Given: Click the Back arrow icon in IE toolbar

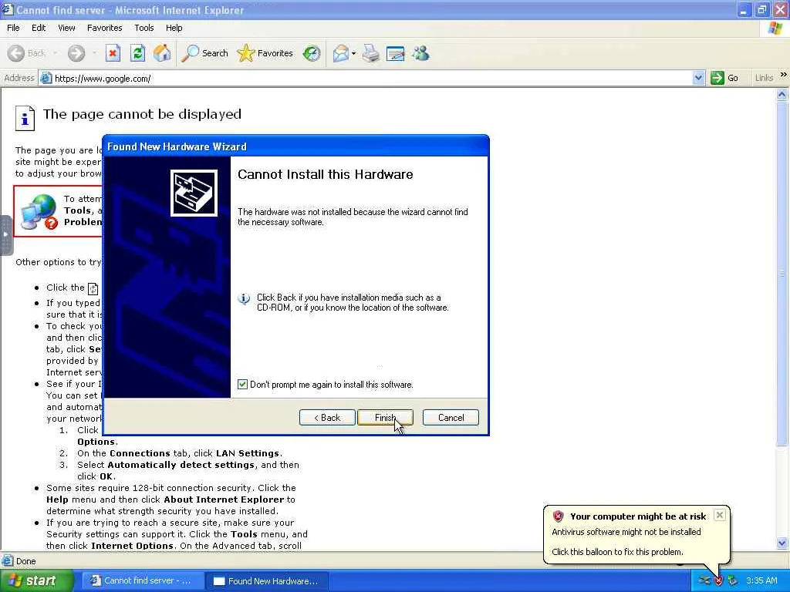Looking at the screenshot, I should [x=16, y=53].
